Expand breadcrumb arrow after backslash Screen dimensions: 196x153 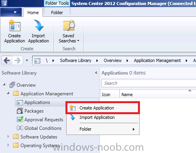click(x=53, y=60)
